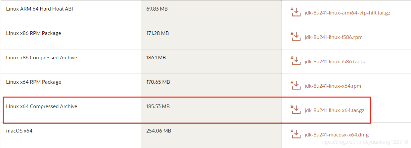This screenshot has width=411, height=148.
Task: Click the Linux x86 Compressed Archive label
Action: point(41,58)
